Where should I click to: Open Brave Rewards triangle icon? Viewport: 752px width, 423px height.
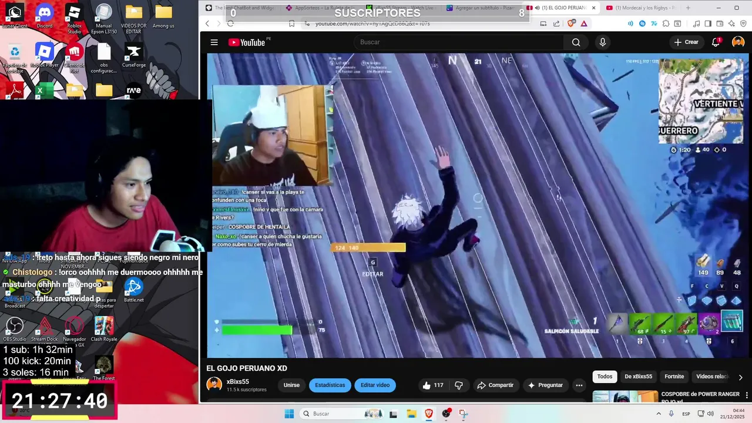point(583,23)
